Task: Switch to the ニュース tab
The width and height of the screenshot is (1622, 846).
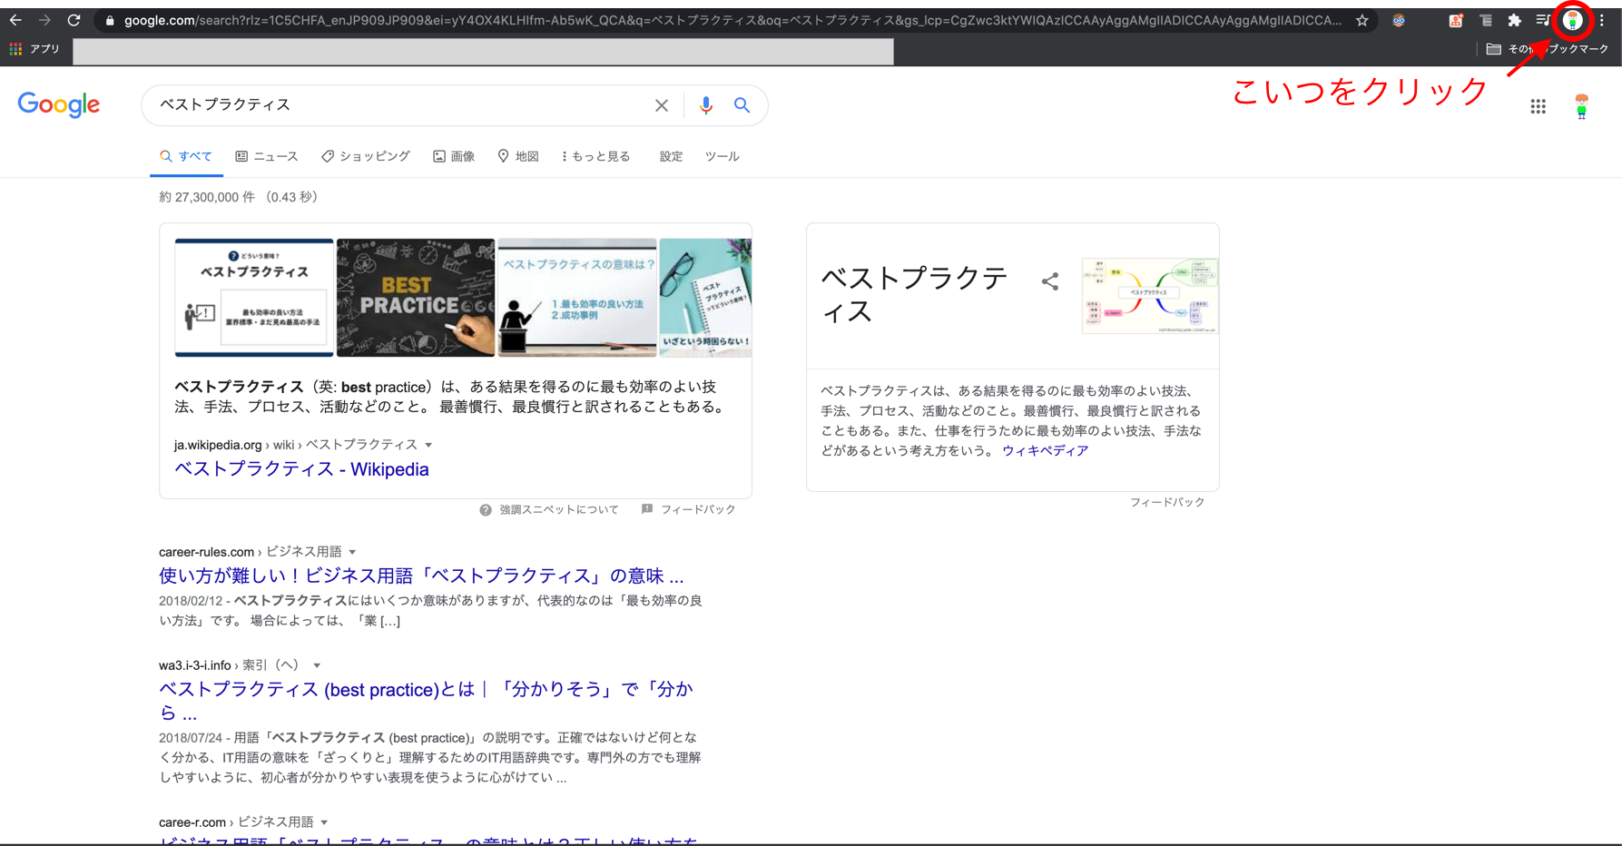Action: [x=267, y=156]
